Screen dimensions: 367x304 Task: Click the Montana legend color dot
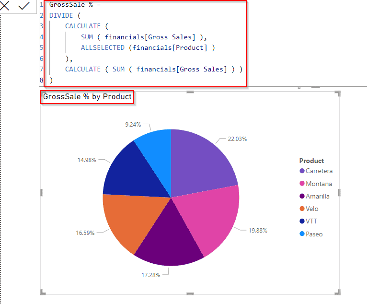pos(302,183)
